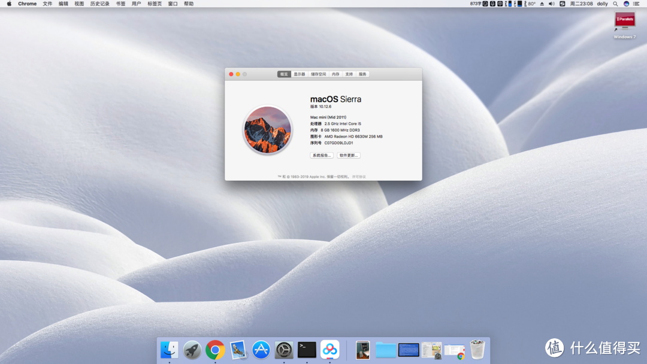Click the 软件更新 button
This screenshot has width=647, height=364.
point(349,156)
